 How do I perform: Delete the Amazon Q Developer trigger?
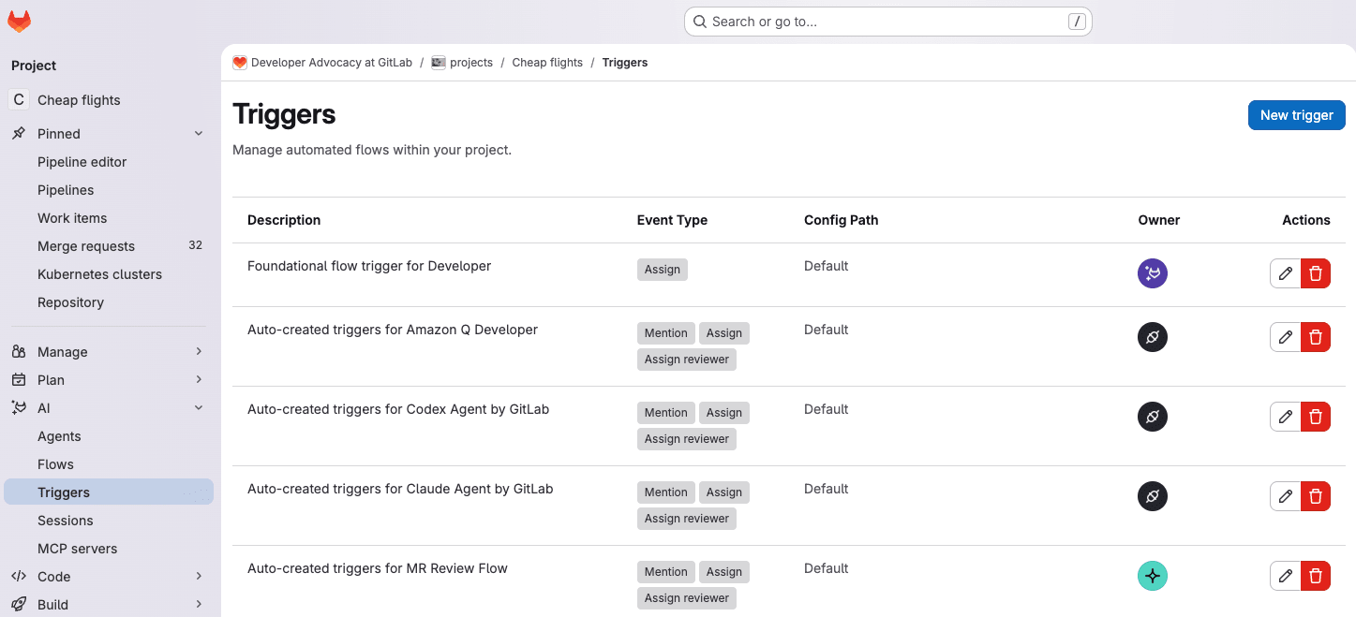click(x=1316, y=337)
